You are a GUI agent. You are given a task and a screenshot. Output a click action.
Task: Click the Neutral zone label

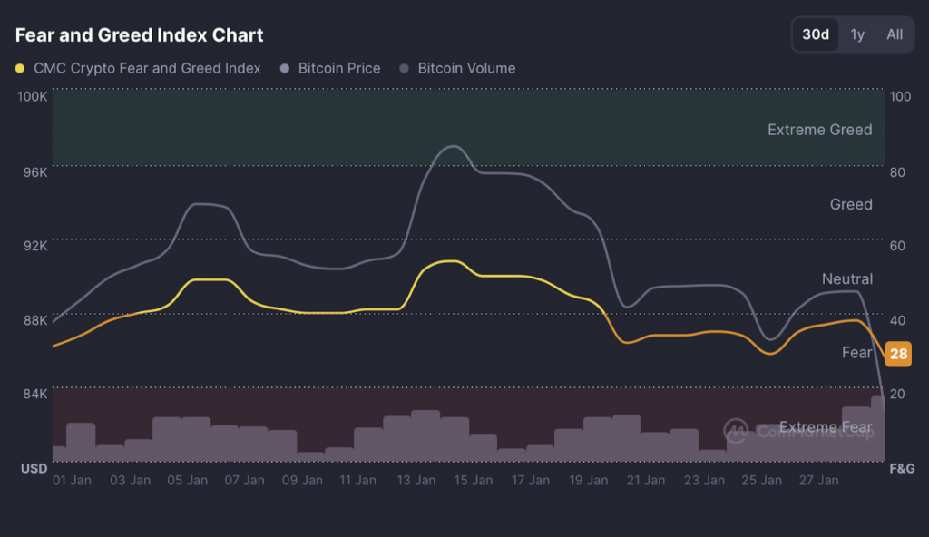[846, 278]
